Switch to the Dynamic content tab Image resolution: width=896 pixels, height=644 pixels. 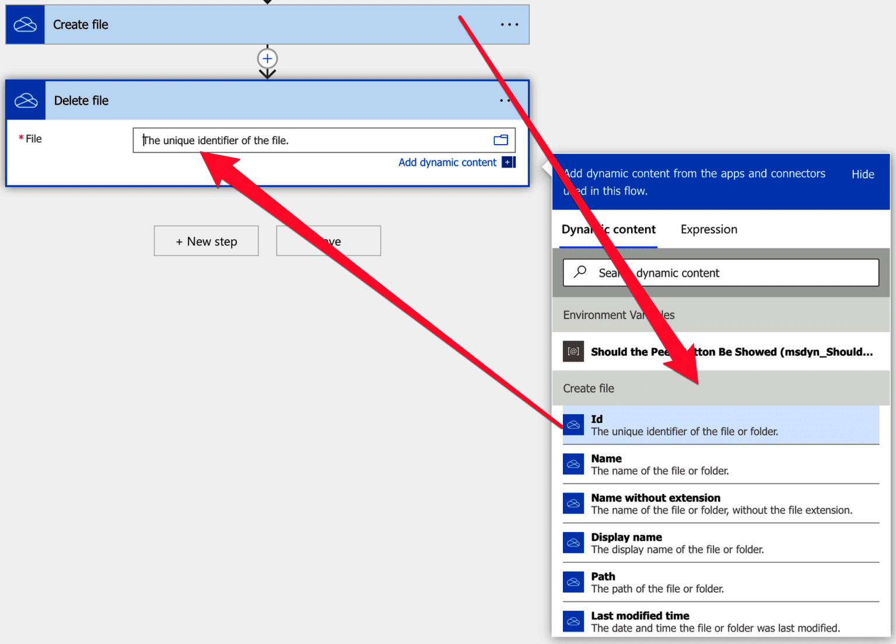(608, 229)
